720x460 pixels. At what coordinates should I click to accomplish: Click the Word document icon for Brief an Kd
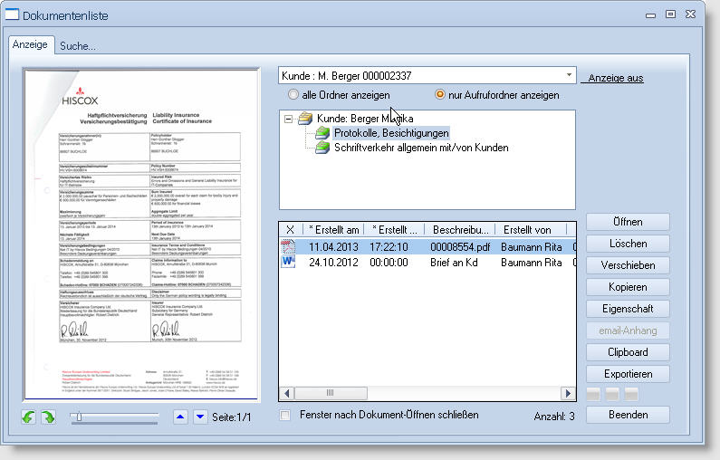[x=289, y=263]
